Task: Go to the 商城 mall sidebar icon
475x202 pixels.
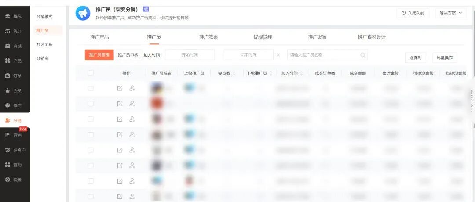Action: pos(8,46)
